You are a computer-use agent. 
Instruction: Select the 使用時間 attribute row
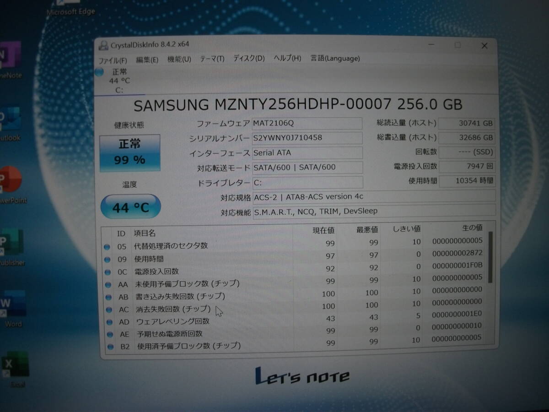click(x=295, y=257)
